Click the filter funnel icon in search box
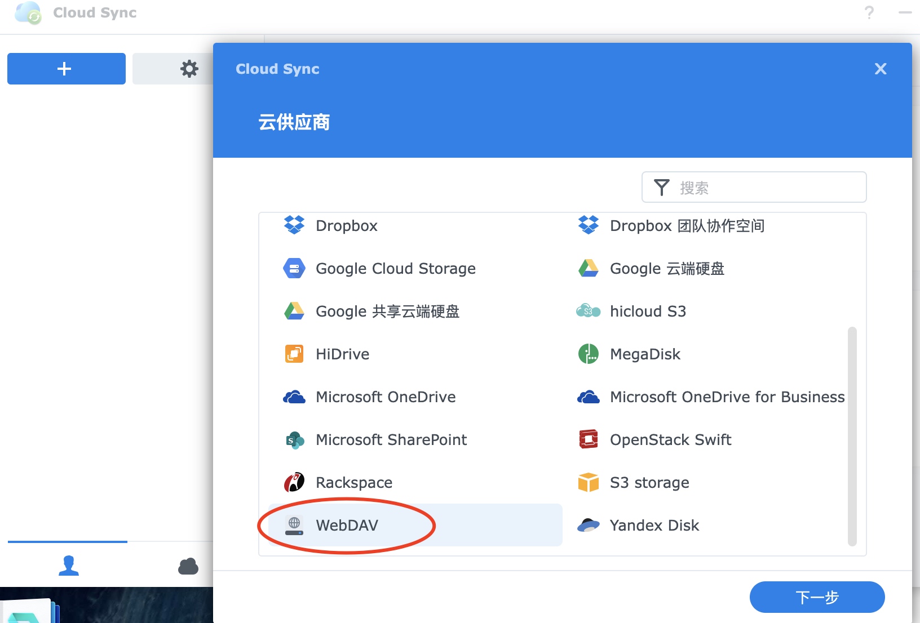This screenshot has height=623, width=920. pyautogui.click(x=662, y=187)
